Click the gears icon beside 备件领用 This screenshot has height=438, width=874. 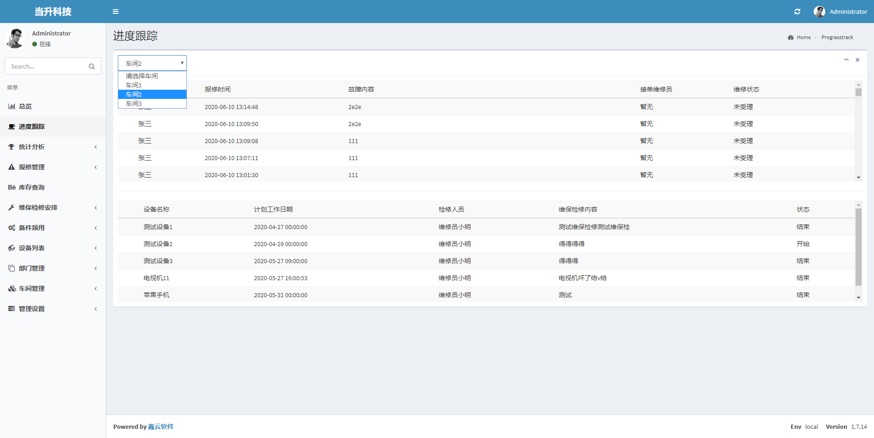pos(12,228)
